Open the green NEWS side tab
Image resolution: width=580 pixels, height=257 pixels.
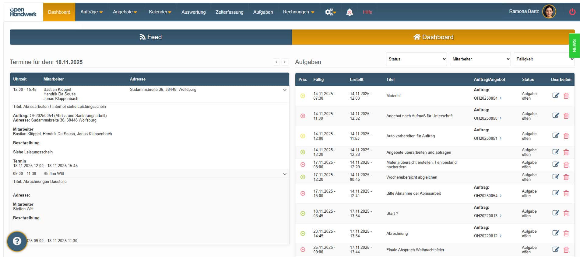coord(574,46)
